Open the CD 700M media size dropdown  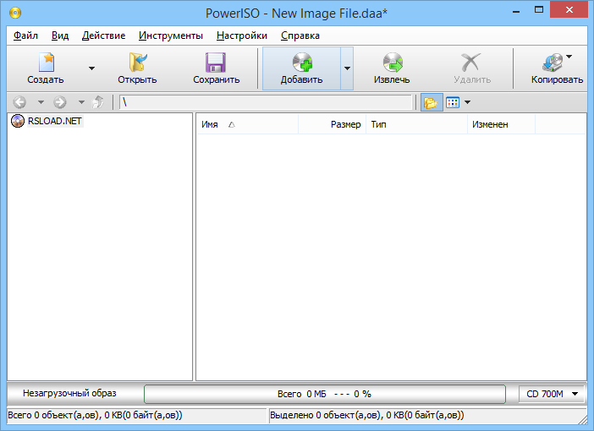(552, 395)
